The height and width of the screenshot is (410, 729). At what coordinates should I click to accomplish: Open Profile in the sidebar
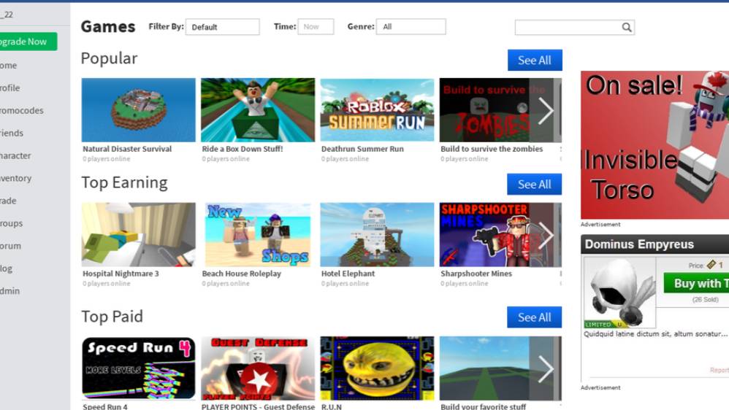pos(9,88)
